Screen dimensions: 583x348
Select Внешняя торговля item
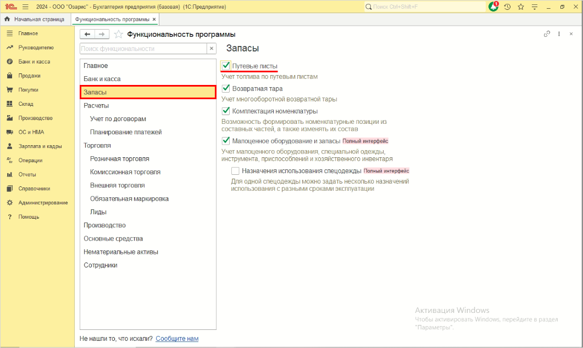click(x=148, y=185)
